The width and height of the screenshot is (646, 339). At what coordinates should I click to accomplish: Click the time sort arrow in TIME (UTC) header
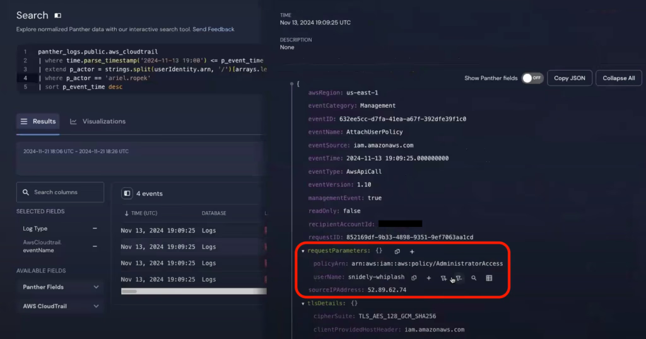[126, 213]
